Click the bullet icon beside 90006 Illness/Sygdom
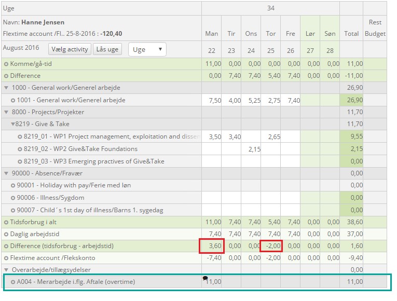This screenshot has height=301, width=397. (12, 198)
